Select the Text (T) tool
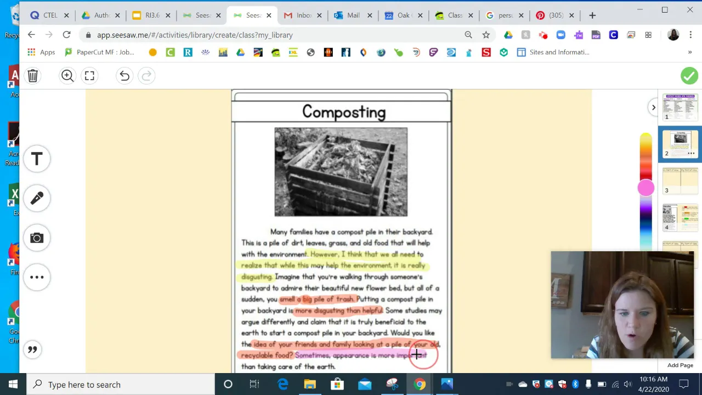Image resolution: width=702 pixels, height=395 pixels. click(x=37, y=159)
